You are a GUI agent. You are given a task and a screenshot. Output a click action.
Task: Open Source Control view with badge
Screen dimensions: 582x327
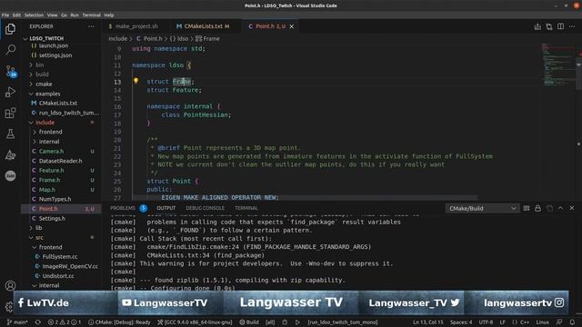coord(10,71)
